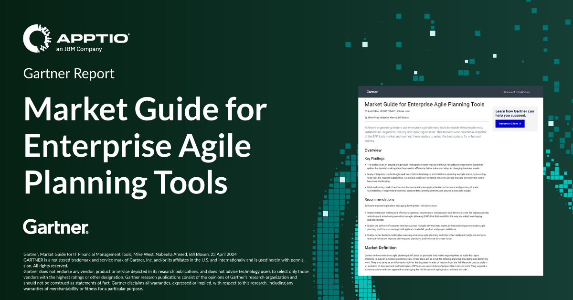The height and width of the screenshot is (300, 573).
Task: Click the small Gartner logo in report header
Action: point(372,91)
